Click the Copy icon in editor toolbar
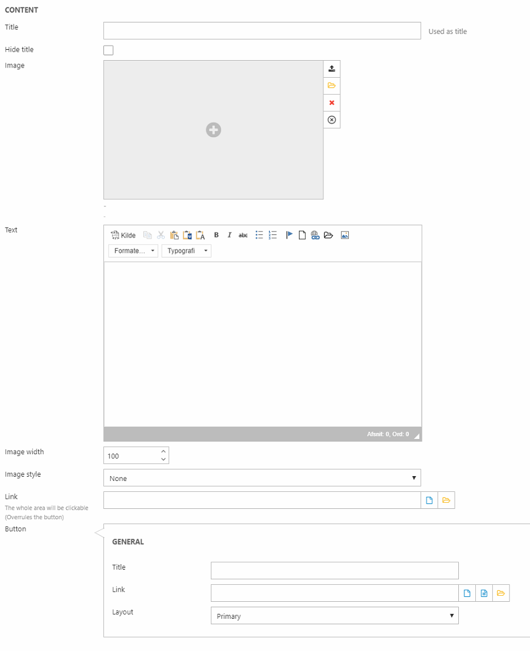 (148, 235)
